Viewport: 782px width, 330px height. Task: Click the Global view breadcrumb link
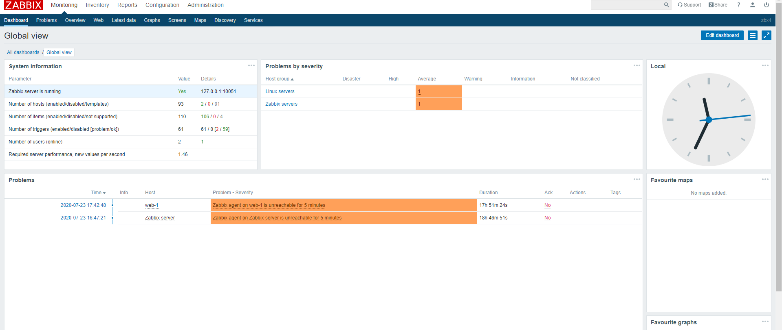tap(59, 52)
